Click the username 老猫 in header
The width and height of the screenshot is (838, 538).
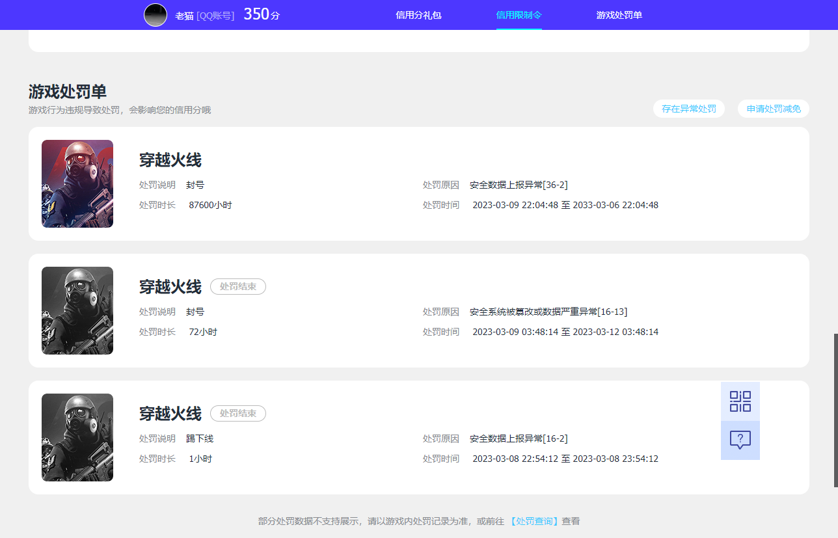coord(184,16)
